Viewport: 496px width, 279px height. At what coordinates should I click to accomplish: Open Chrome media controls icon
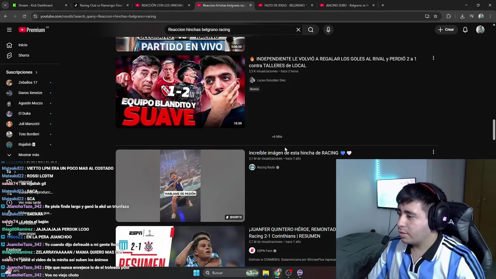[x=472, y=16]
